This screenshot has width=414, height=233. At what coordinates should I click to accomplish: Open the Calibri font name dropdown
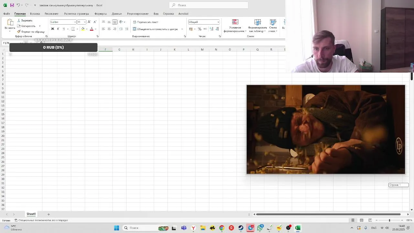point(75,22)
